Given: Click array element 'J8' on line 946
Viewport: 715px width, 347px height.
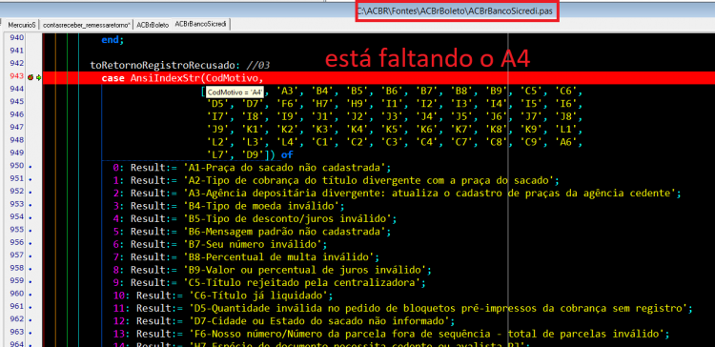Looking at the screenshot, I should (x=567, y=116).
